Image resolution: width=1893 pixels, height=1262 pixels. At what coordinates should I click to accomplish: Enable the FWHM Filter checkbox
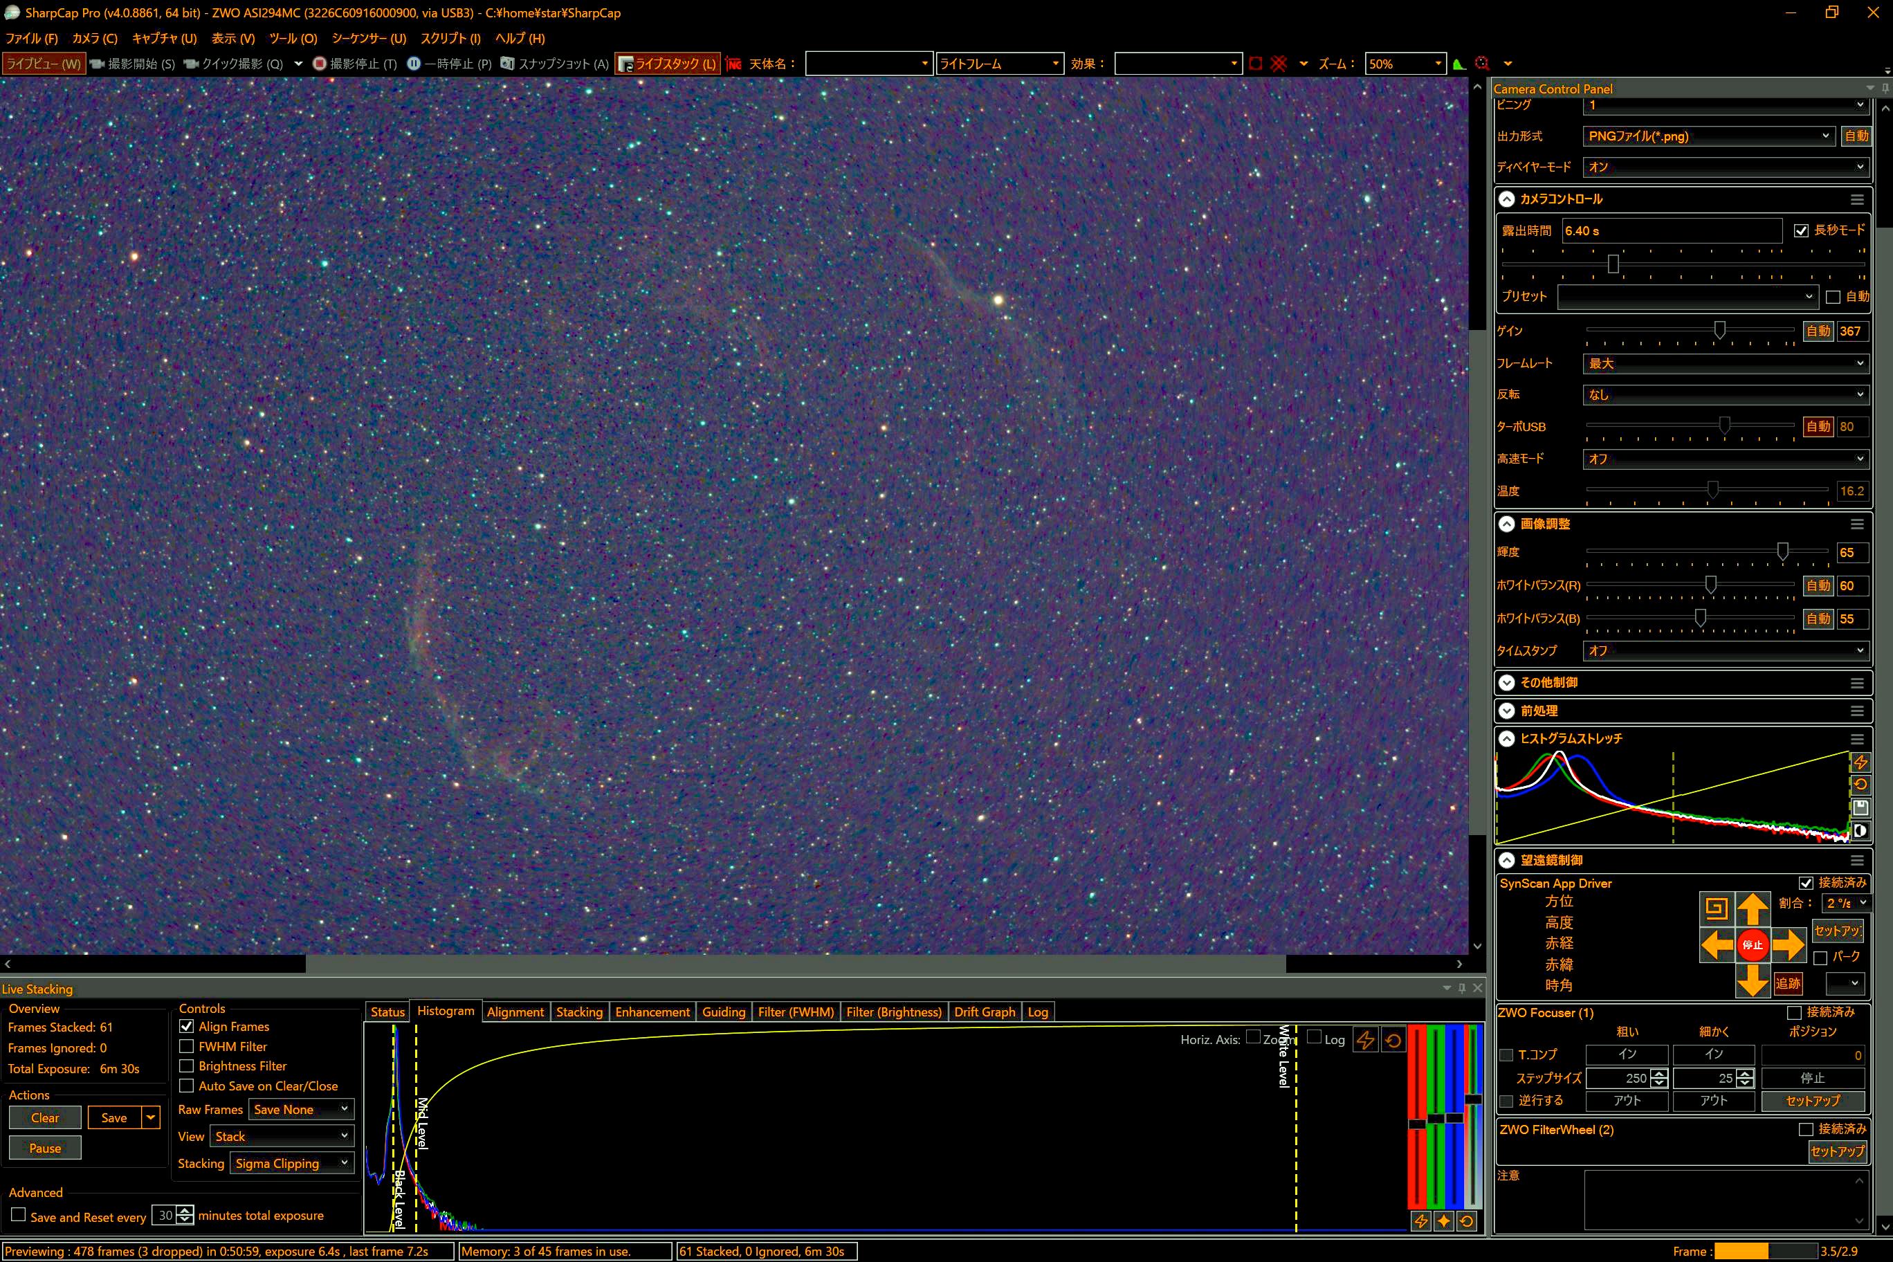coord(187,1046)
